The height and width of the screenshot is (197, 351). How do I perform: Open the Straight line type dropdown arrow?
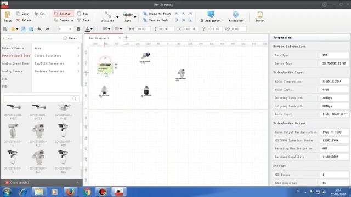[117, 17]
